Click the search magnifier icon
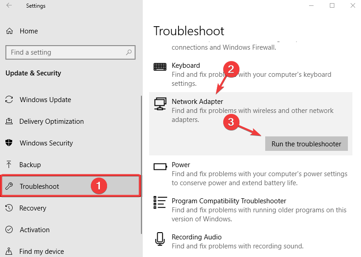 click(129, 52)
